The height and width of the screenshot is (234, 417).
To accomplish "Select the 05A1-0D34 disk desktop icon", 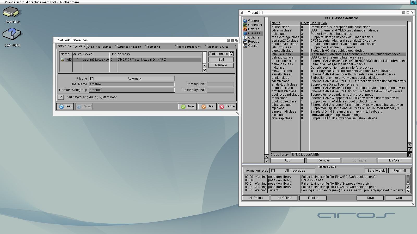I will click(12, 37).
